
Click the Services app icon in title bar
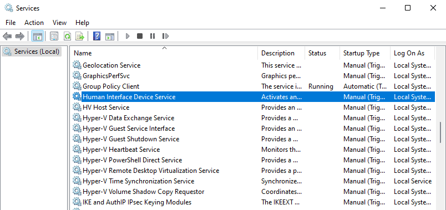click(8, 8)
